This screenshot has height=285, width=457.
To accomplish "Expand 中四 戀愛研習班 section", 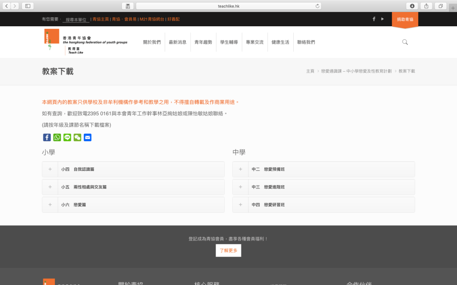I will [x=241, y=205].
